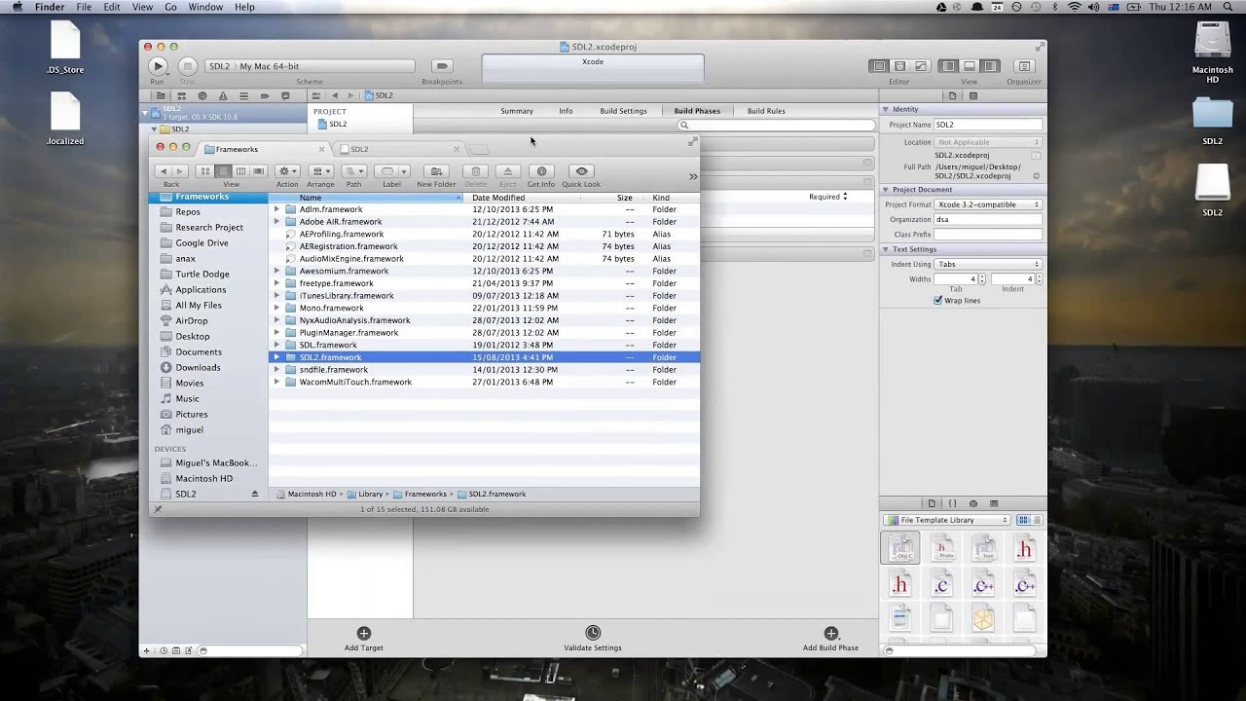
Task: Toggle the Navigator pane visibility
Action: [x=949, y=66]
